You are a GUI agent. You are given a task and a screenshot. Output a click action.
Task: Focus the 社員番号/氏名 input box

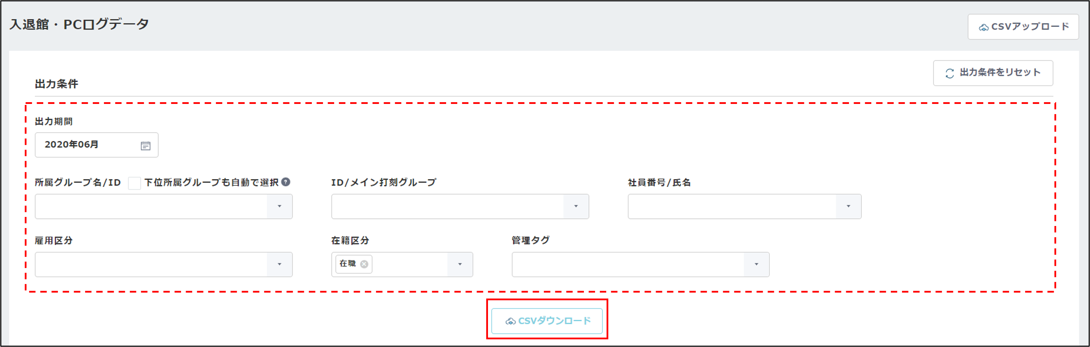pyautogui.click(x=731, y=206)
